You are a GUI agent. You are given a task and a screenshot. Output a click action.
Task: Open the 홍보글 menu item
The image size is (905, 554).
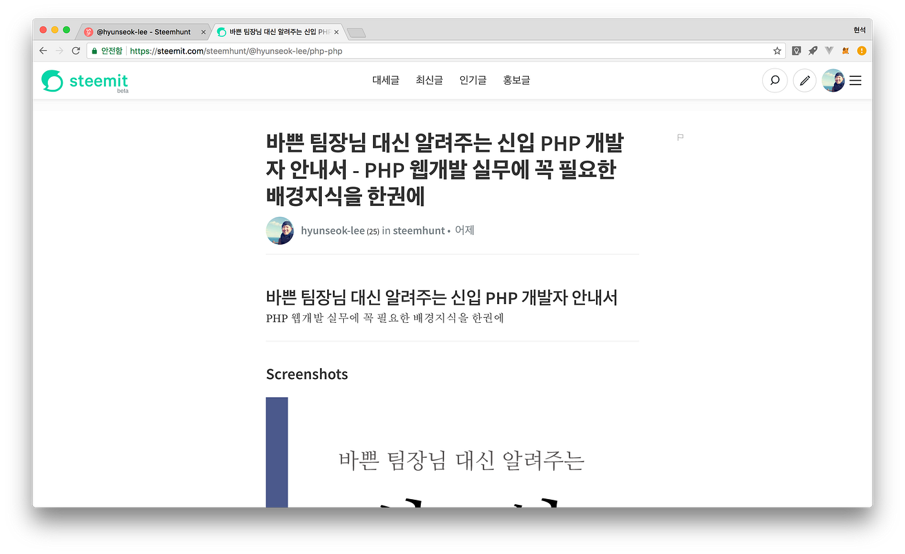[516, 81]
